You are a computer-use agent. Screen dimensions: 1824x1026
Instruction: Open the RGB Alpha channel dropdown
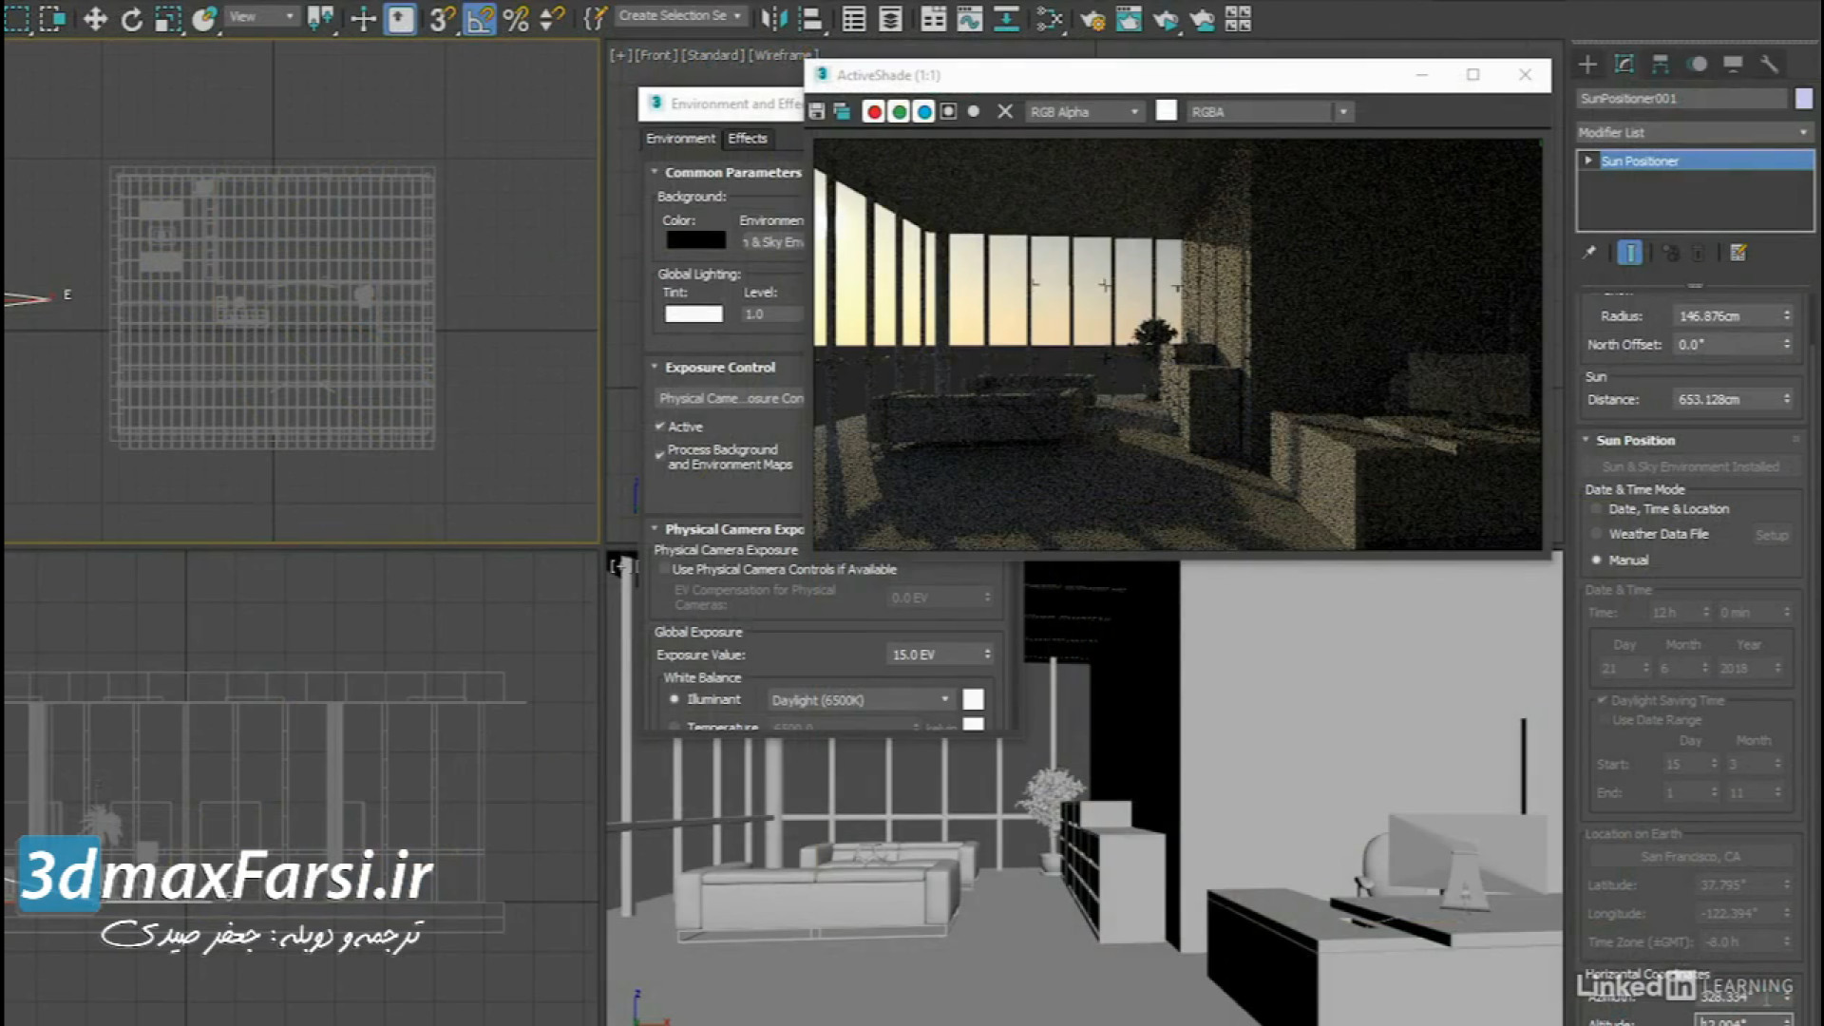[x=1083, y=111]
